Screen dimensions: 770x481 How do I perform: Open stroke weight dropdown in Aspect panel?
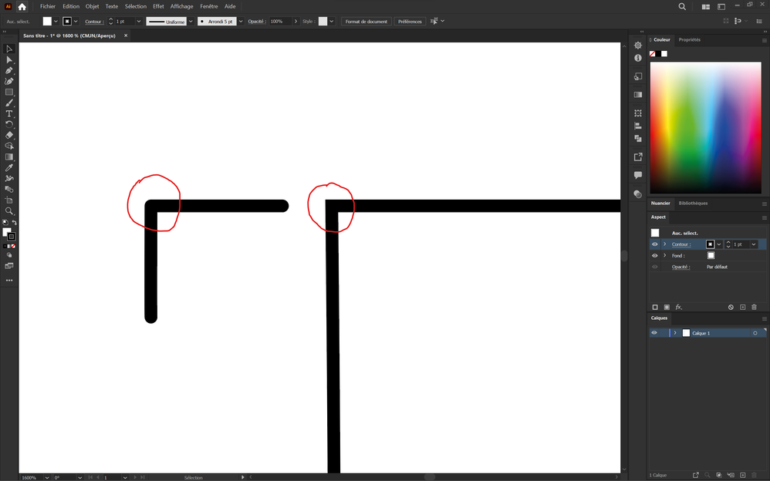[x=753, y=244]
